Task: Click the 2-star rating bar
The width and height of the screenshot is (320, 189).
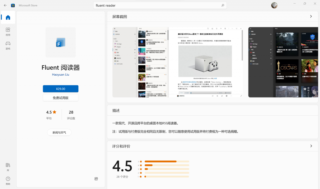Action: coord(167,173)
